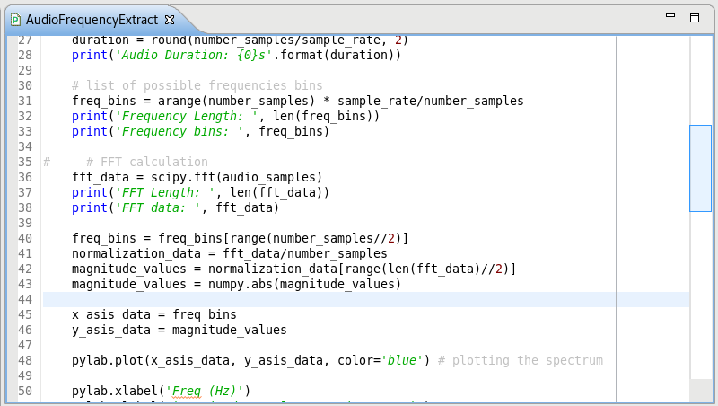Click 'pylab.xlabel' on line 50
Image resolution: width=718 pixels, height=406 pixels.
pos(115,392)
